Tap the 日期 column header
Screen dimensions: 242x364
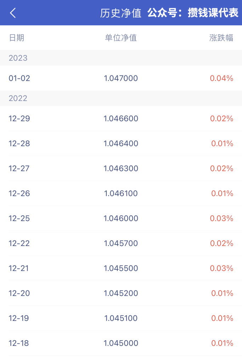click(x=16, y=38)
